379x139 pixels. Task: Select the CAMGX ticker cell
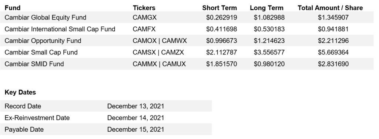pyautogui.click(x=145, y=18)
